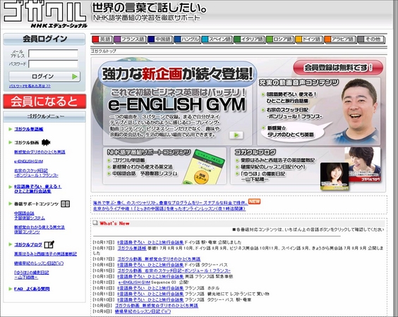Switch to the 中国語 tab
Viewport: 398px width, 317px height.
coord(160,39)
